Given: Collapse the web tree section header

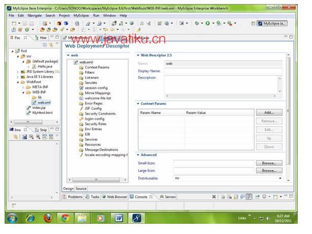Looking at the screenshot, I should [68, 55].
